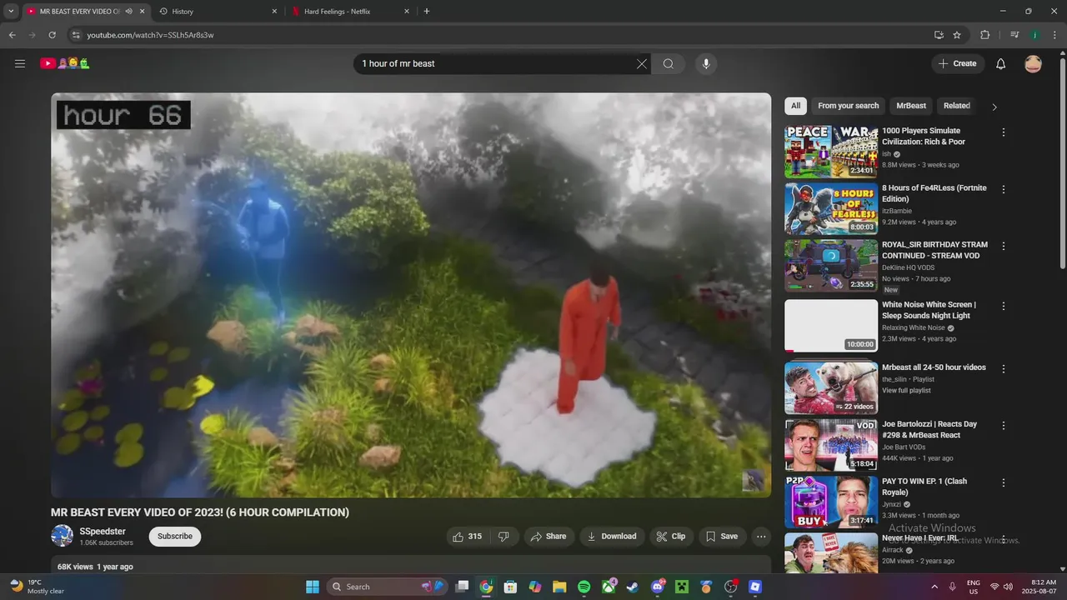Like the video with thumbs up
Image resolution: width=1067 pixels, height=600 pixels.
tap(467, 537)
